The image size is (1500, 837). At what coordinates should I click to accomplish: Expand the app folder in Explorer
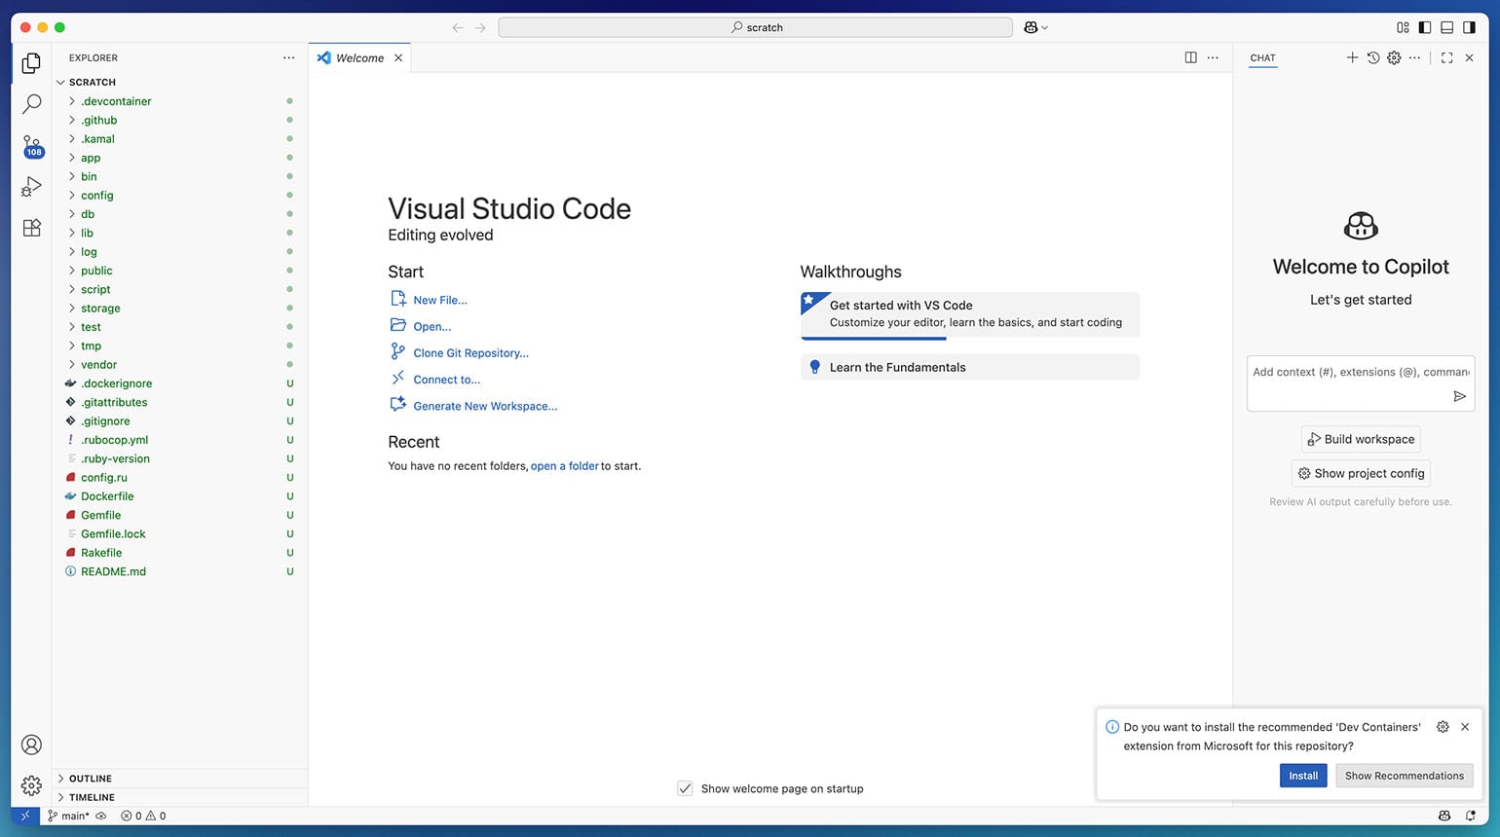[x=91, y=158]
